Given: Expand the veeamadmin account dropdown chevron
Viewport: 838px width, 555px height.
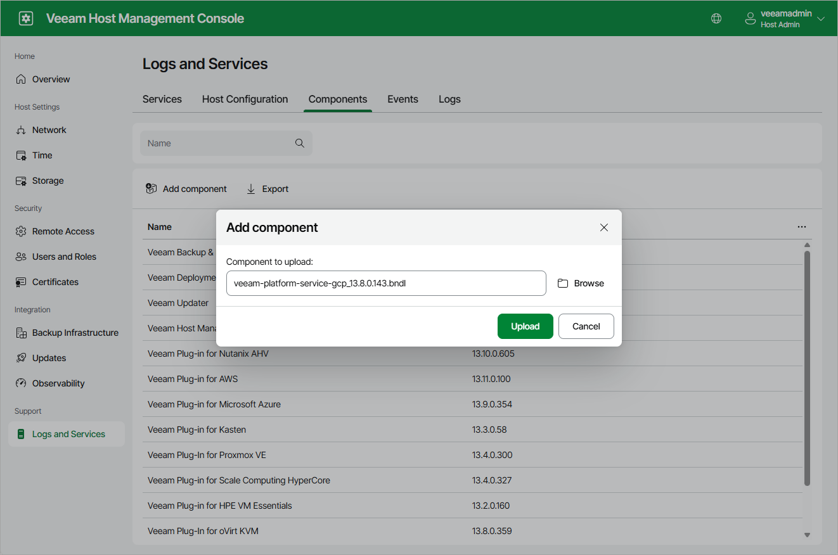Looking at the screenshot, I should coord(821,19).
